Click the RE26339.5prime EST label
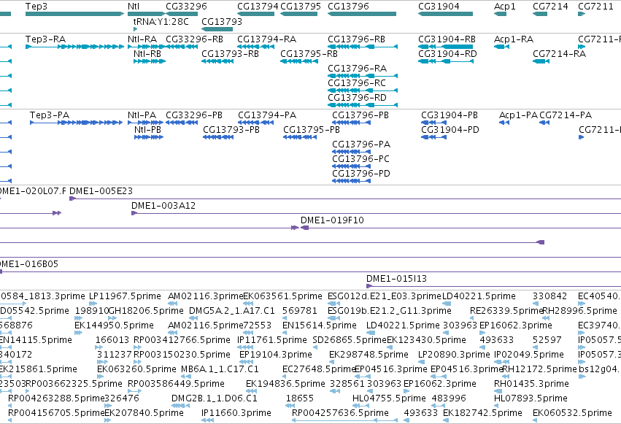621x424 pixels. click(506, 311)
